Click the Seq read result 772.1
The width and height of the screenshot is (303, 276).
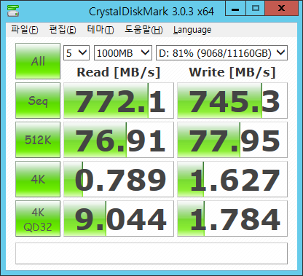(x=119, y=100)
